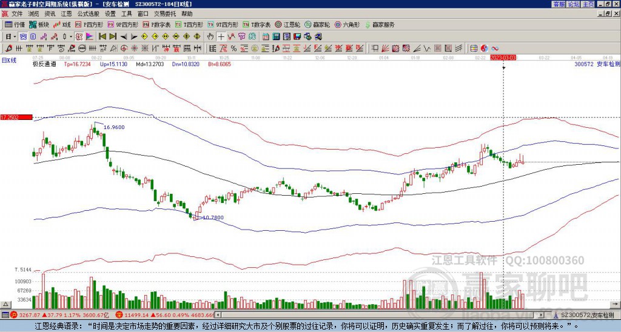Screen dimensions: 621x332
Task: Toggle the 权 (ex-rights adjustment) button
Action: pos(79,37)
